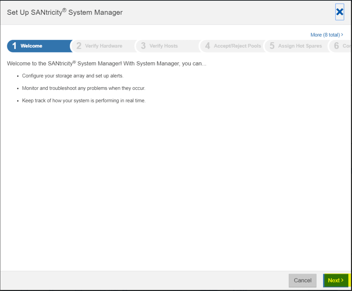Click the step 5 number badge
Screen dimensions: 352x291
click(x=272, y=46)
